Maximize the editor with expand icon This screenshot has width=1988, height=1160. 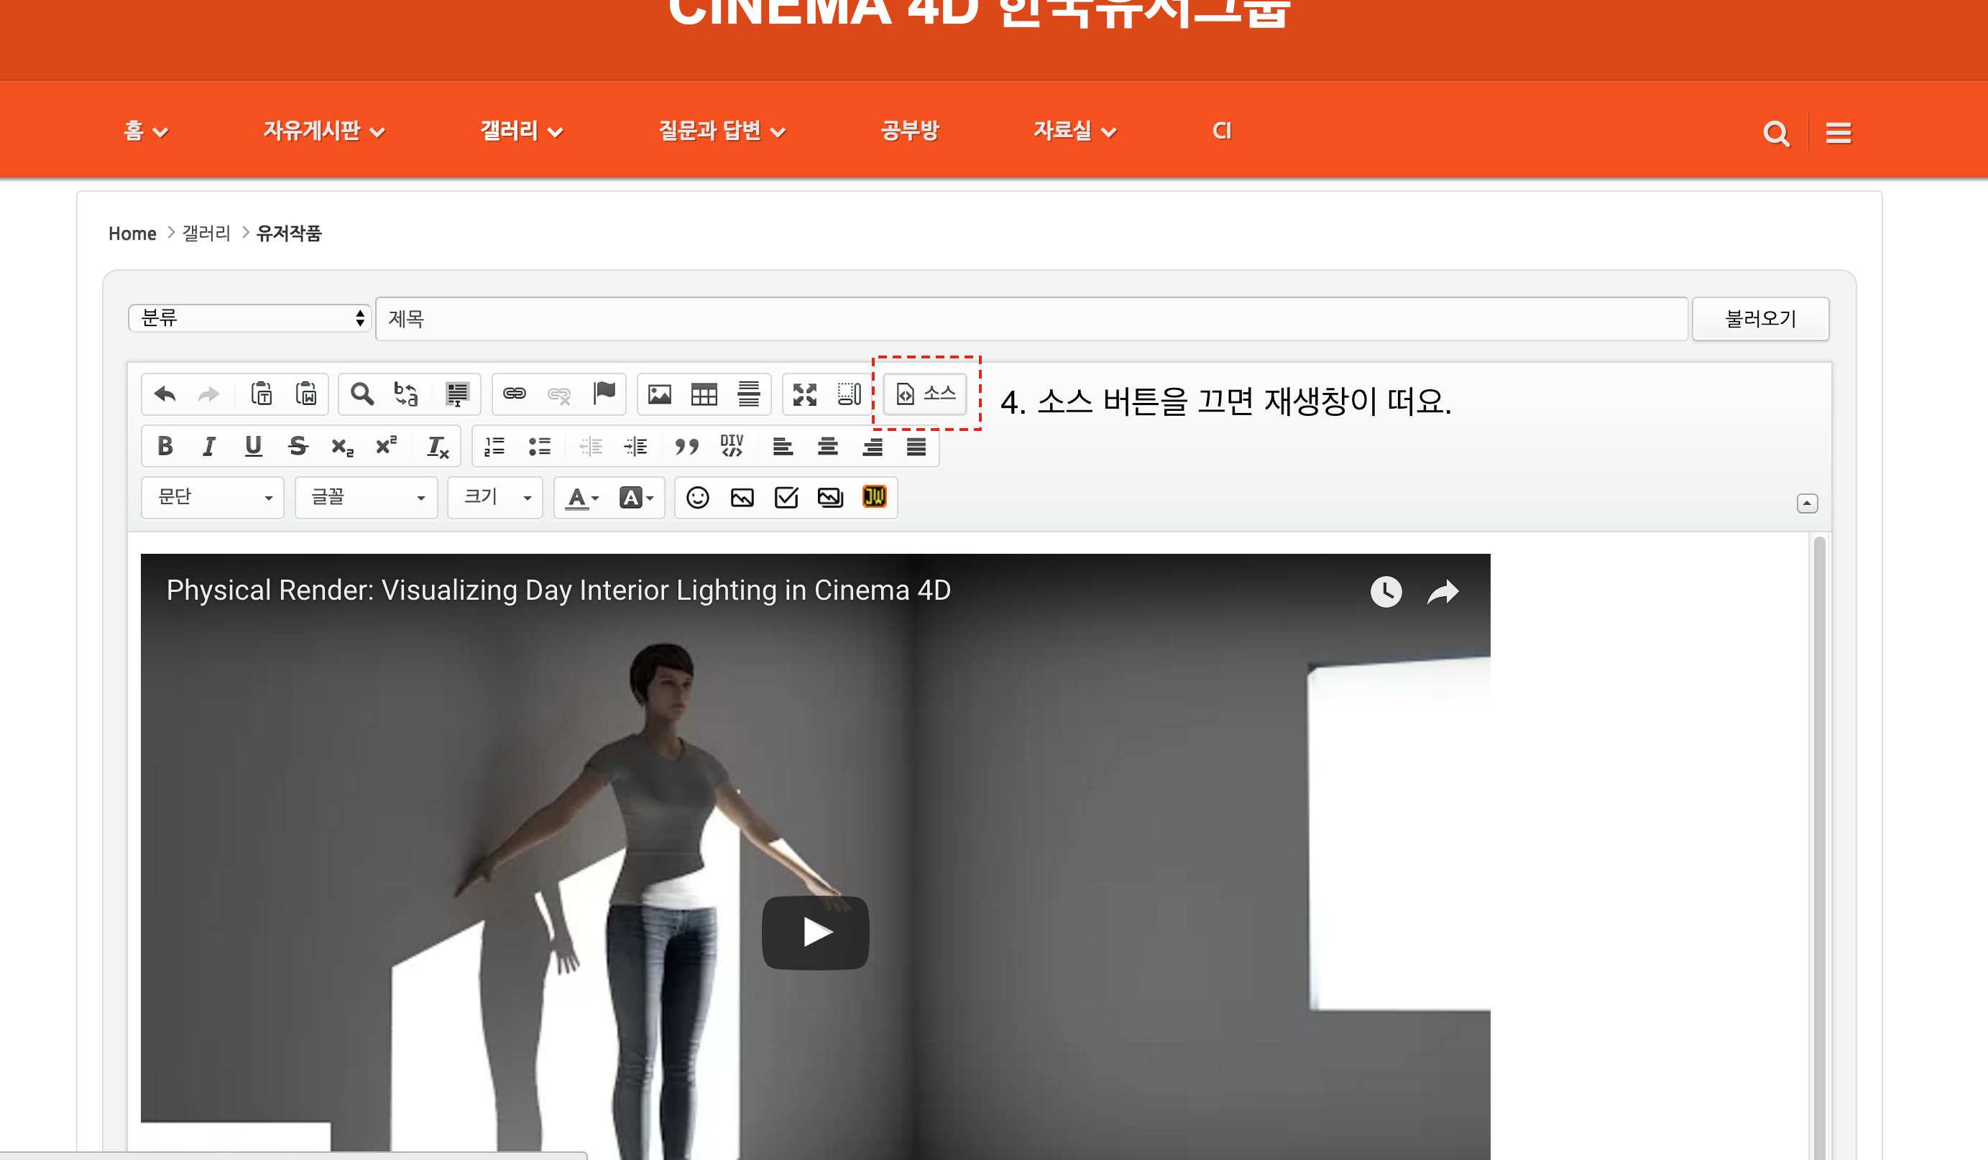(805, 394)
